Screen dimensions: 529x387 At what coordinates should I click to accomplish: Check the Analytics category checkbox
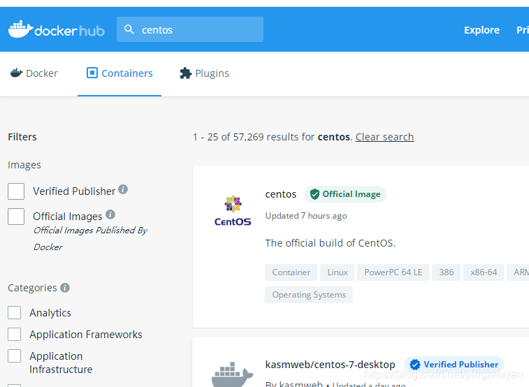pos(15,313)
